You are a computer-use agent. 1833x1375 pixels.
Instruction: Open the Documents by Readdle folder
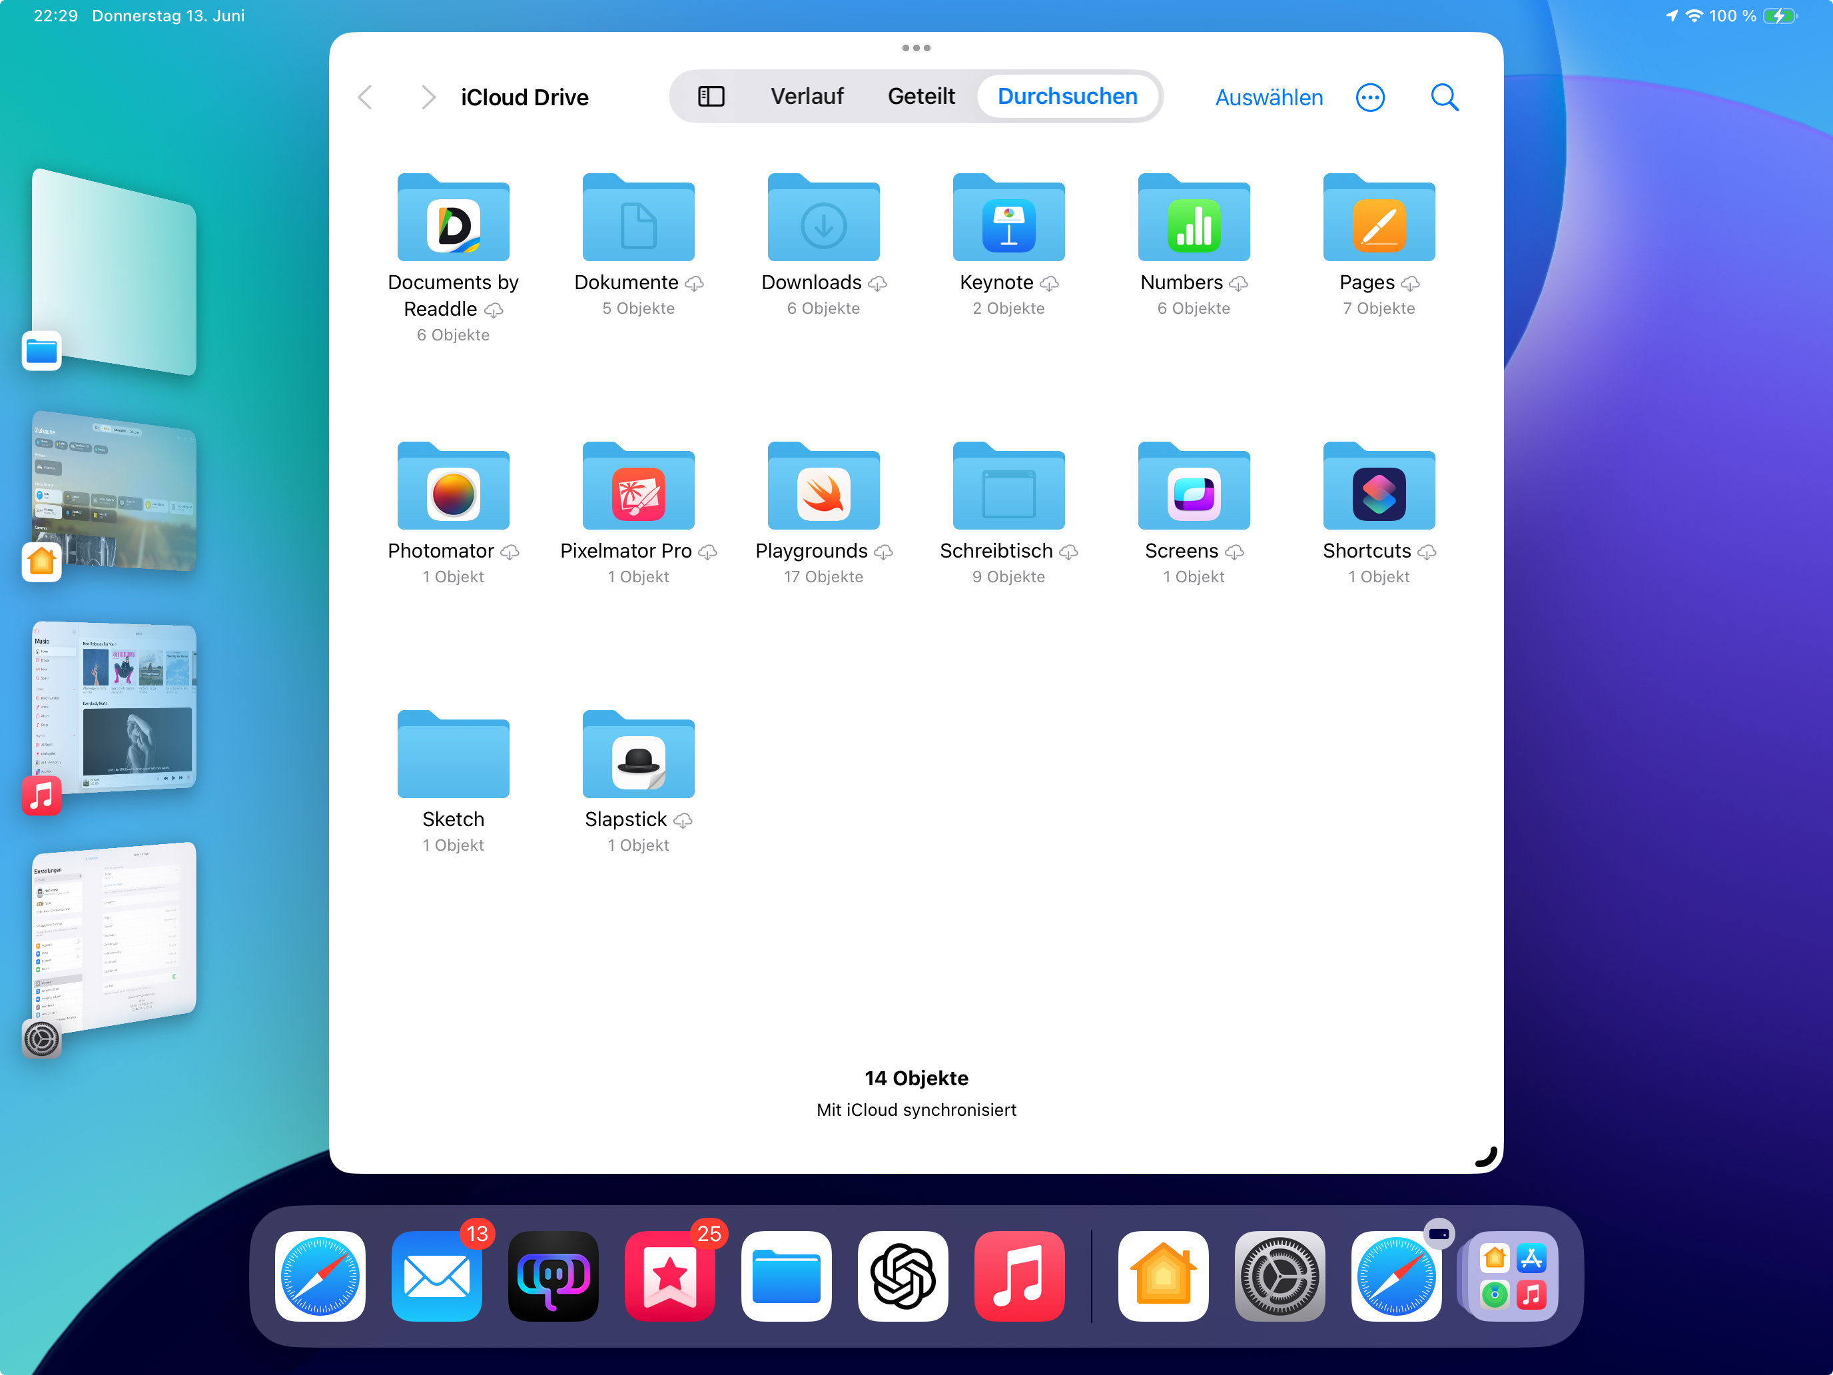pyautogui.click(x=454, y=220)
